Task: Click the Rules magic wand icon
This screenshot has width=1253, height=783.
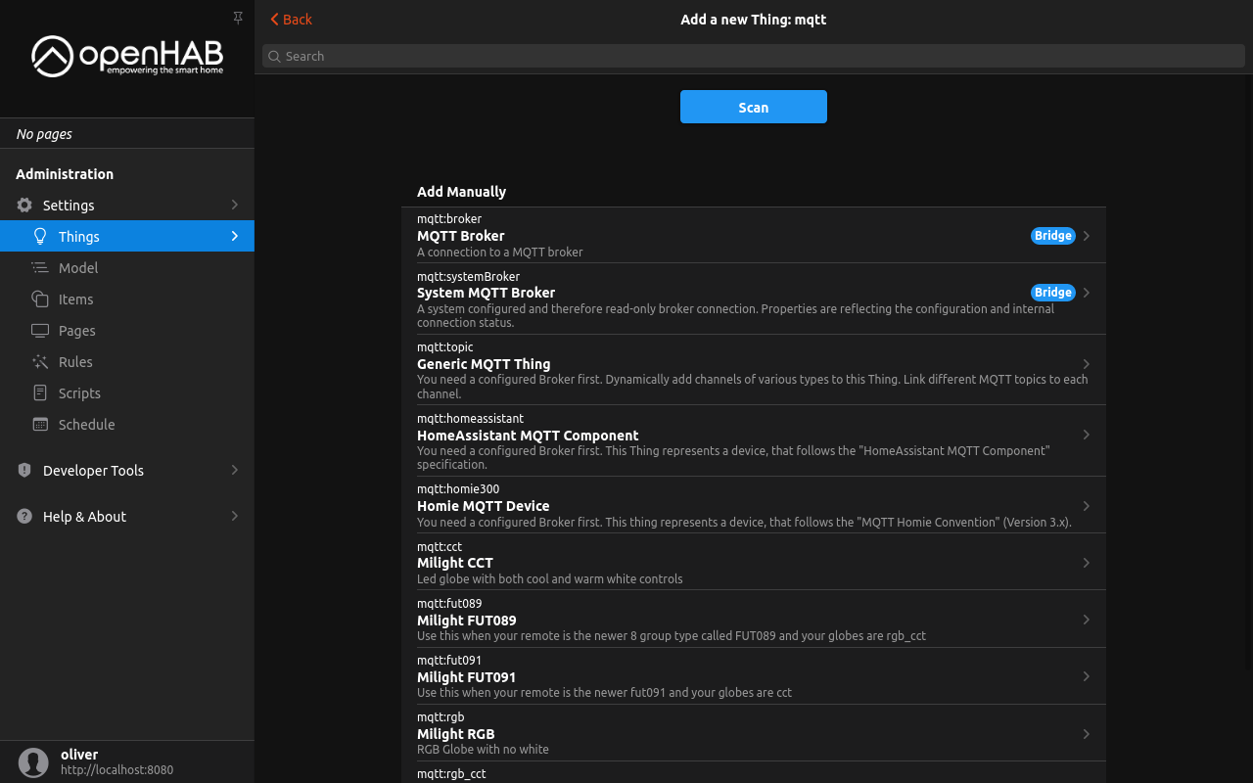Action: pos(40,362)
